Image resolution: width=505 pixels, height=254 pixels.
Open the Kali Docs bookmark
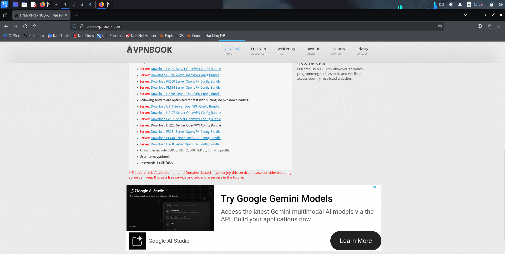[x=83, y=36]
